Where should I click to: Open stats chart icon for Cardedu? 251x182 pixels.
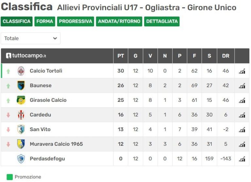pyautogui.click(x=242, y=115)
